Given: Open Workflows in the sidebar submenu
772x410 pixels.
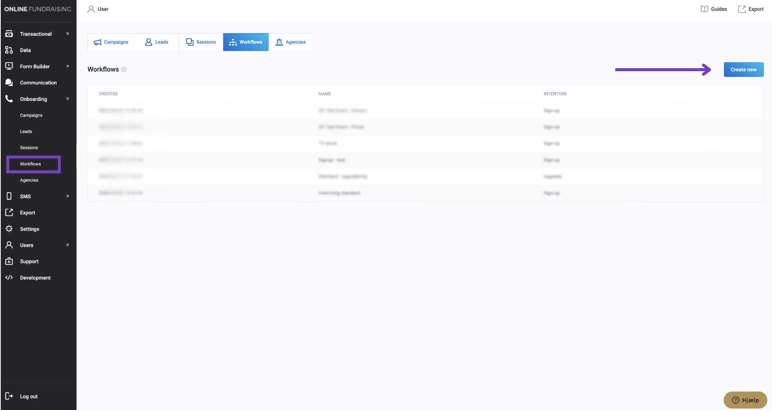Looking at the screenshot, I should (x=31, y=164).
